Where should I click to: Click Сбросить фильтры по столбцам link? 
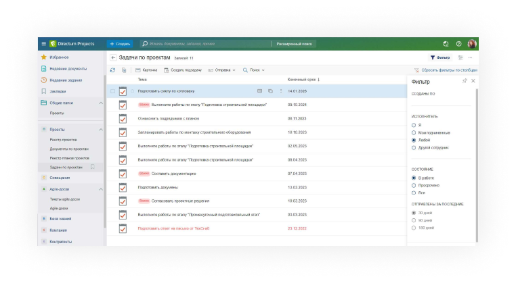click(x=445, y=70)
